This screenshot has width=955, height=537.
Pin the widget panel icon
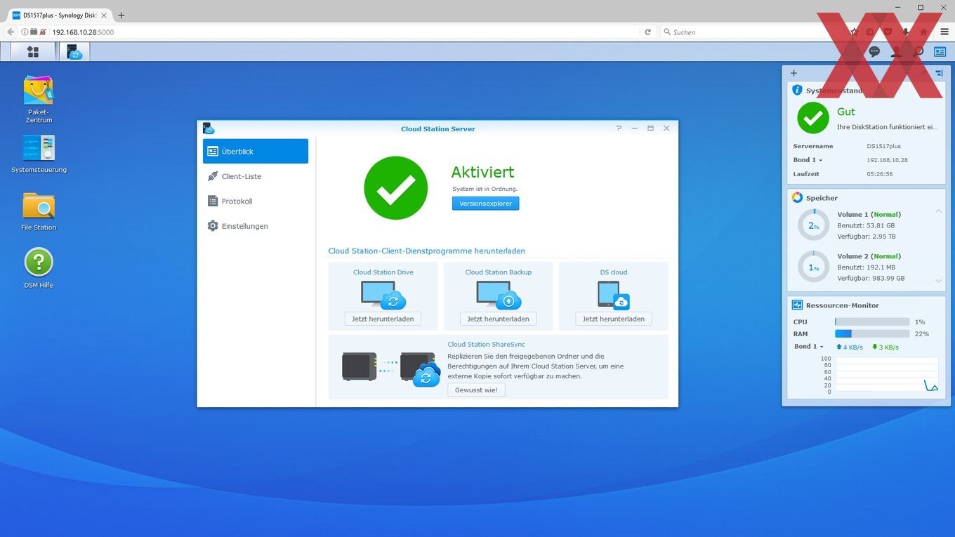tap(939, 73)
